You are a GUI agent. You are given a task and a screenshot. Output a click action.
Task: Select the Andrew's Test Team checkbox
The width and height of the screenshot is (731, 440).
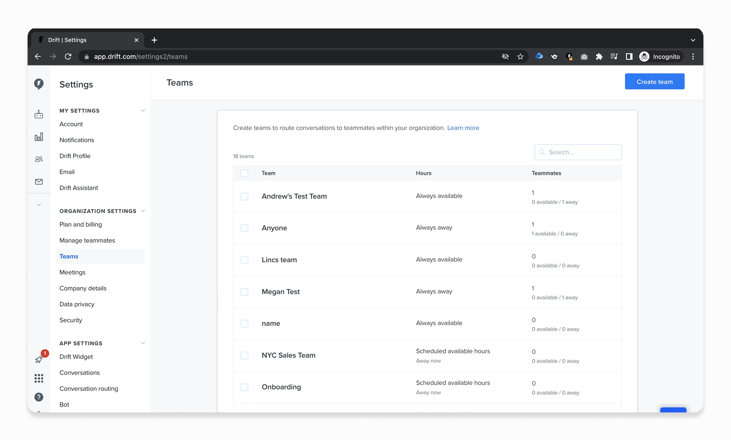pos(244,196)
